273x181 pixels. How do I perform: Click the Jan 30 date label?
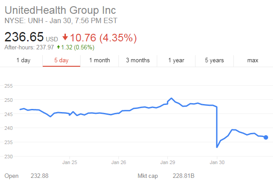217,162
